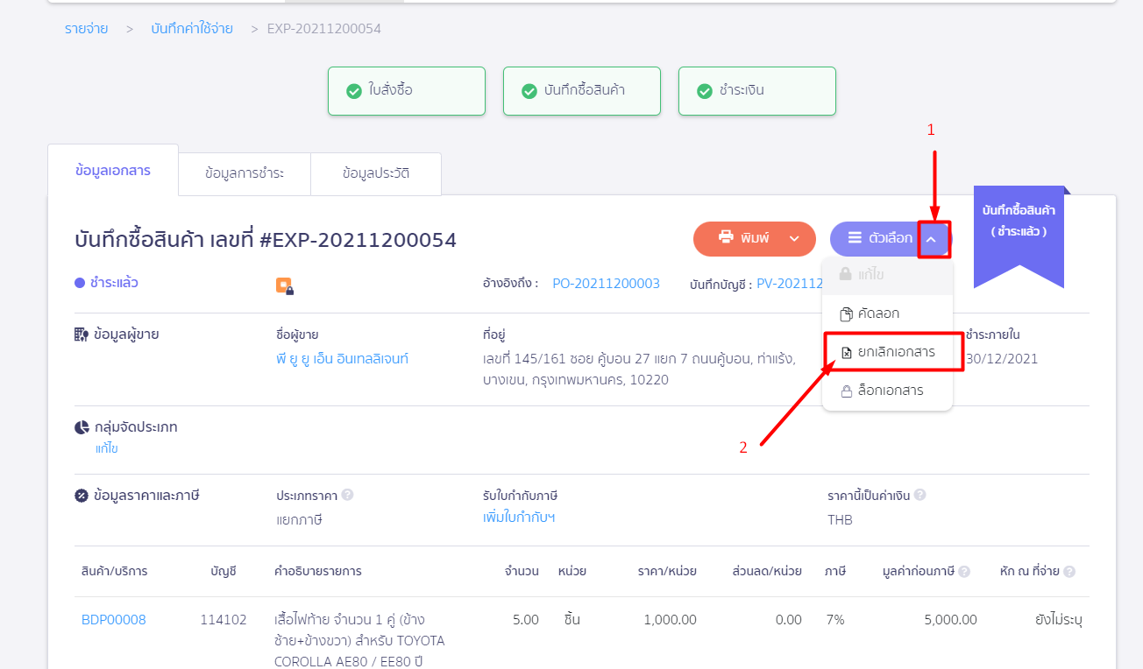Image resolution: width=1143 pixels, height=669 pixels.
Task: Click แก้ไข under กลุ่มจัดประเภท
Action: click(106, 448)
